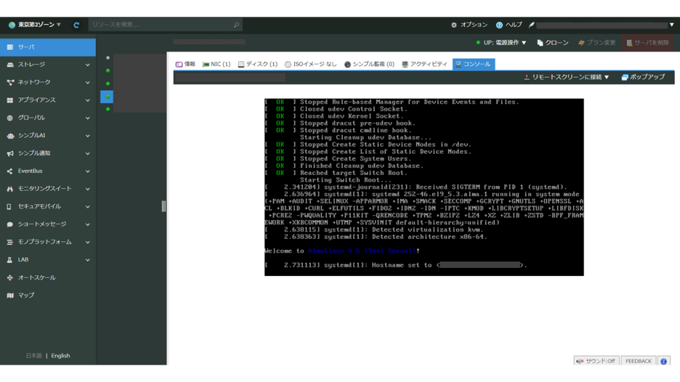The height and width of the screenshot is (382, 680).
Task: Switch to the ISOイメージ なし tab
Action: (311, 64)
